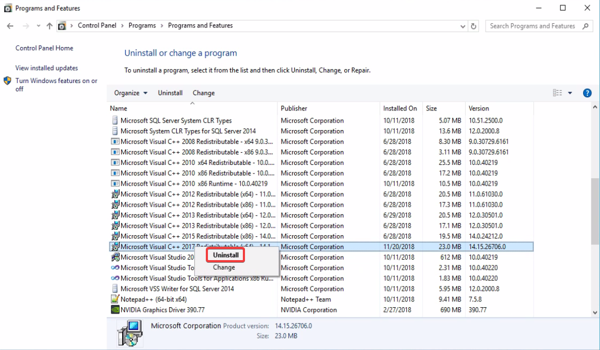Expand the address bar history dropdown
600x350 pixels.
(x=463, y=26)
